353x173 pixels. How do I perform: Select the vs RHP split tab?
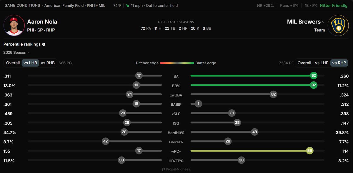tap(339, 63)
